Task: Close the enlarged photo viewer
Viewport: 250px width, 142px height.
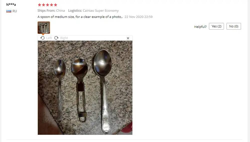Action: [128, 38]
